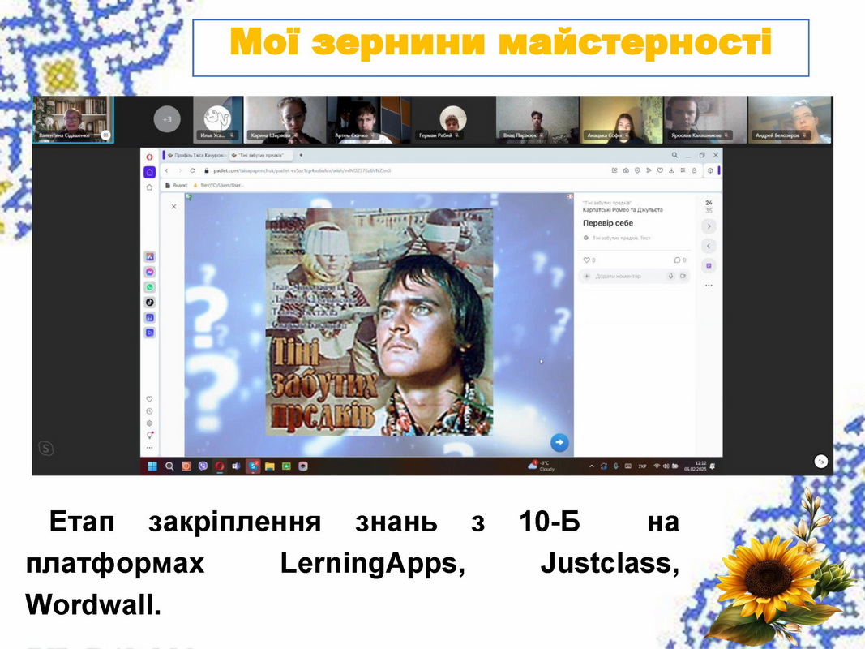Expand the system tray hidden icons chevron
The width and height of the screenshot is (865, 649).
591,466
